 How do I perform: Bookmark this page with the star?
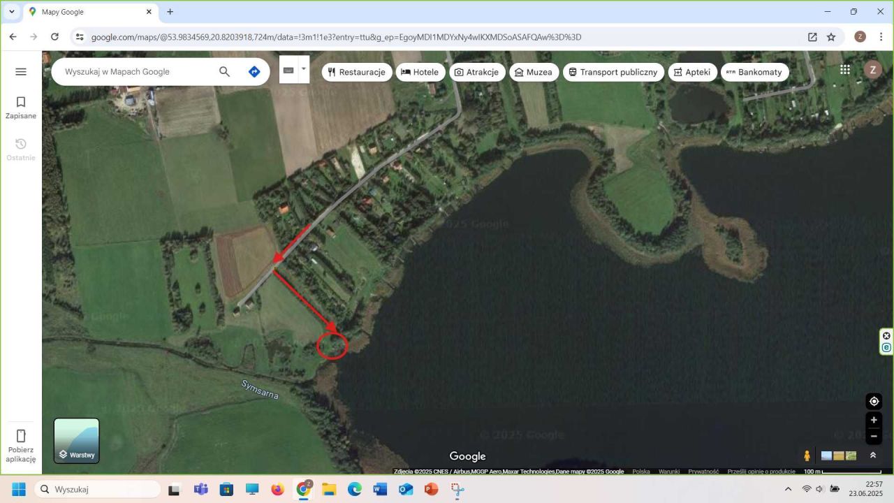[831, 37]
